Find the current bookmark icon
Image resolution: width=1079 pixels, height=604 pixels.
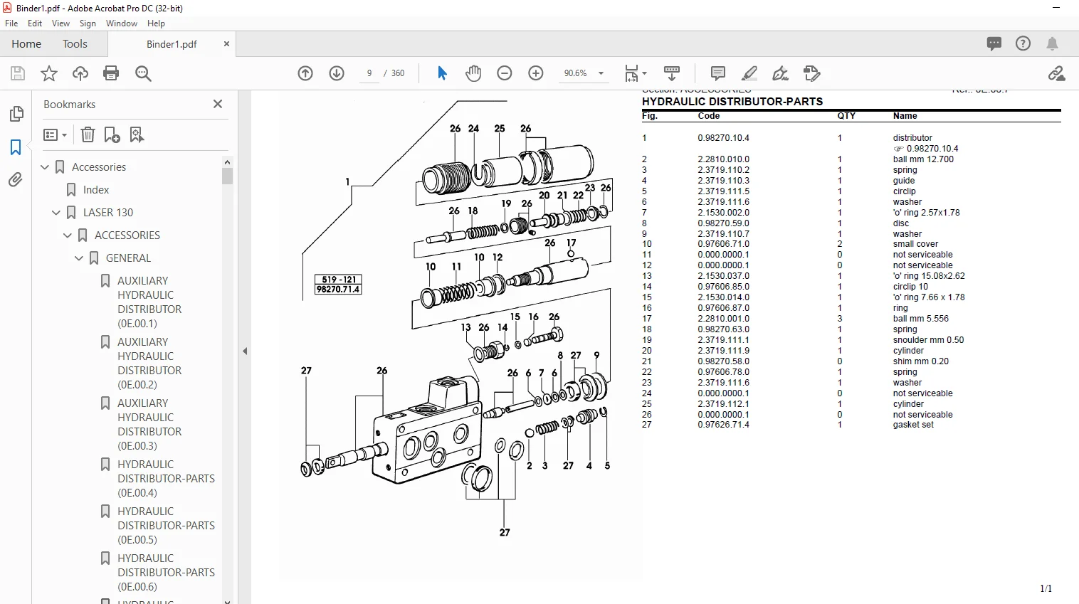[137, 134]
